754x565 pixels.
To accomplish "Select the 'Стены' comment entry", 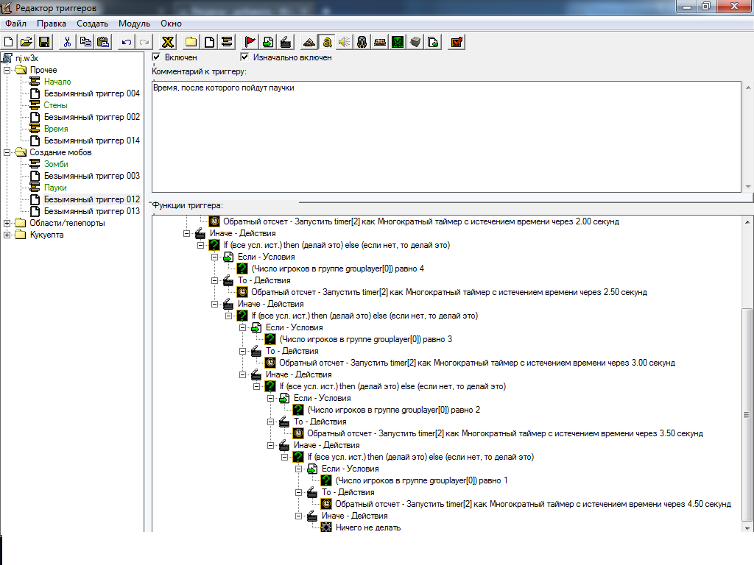I will click(55, 105).
